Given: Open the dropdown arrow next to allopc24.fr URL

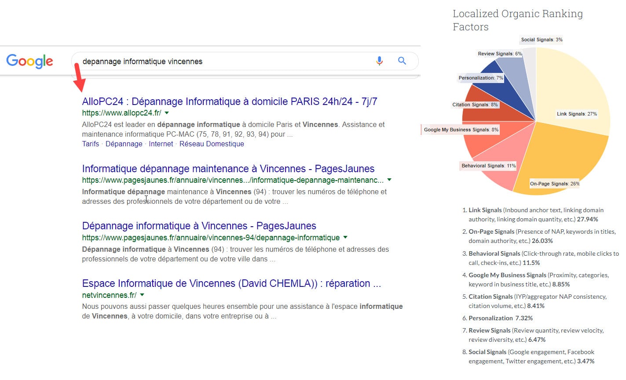Looking at the screenshot, I should [166, 113].
